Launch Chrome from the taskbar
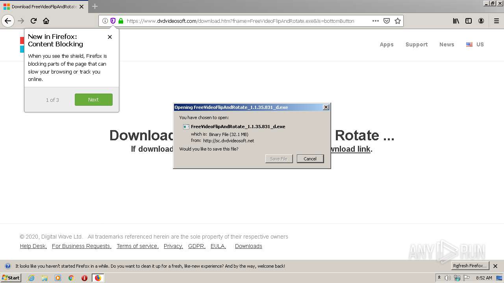 pyautogui.click(x=71, y=278)
